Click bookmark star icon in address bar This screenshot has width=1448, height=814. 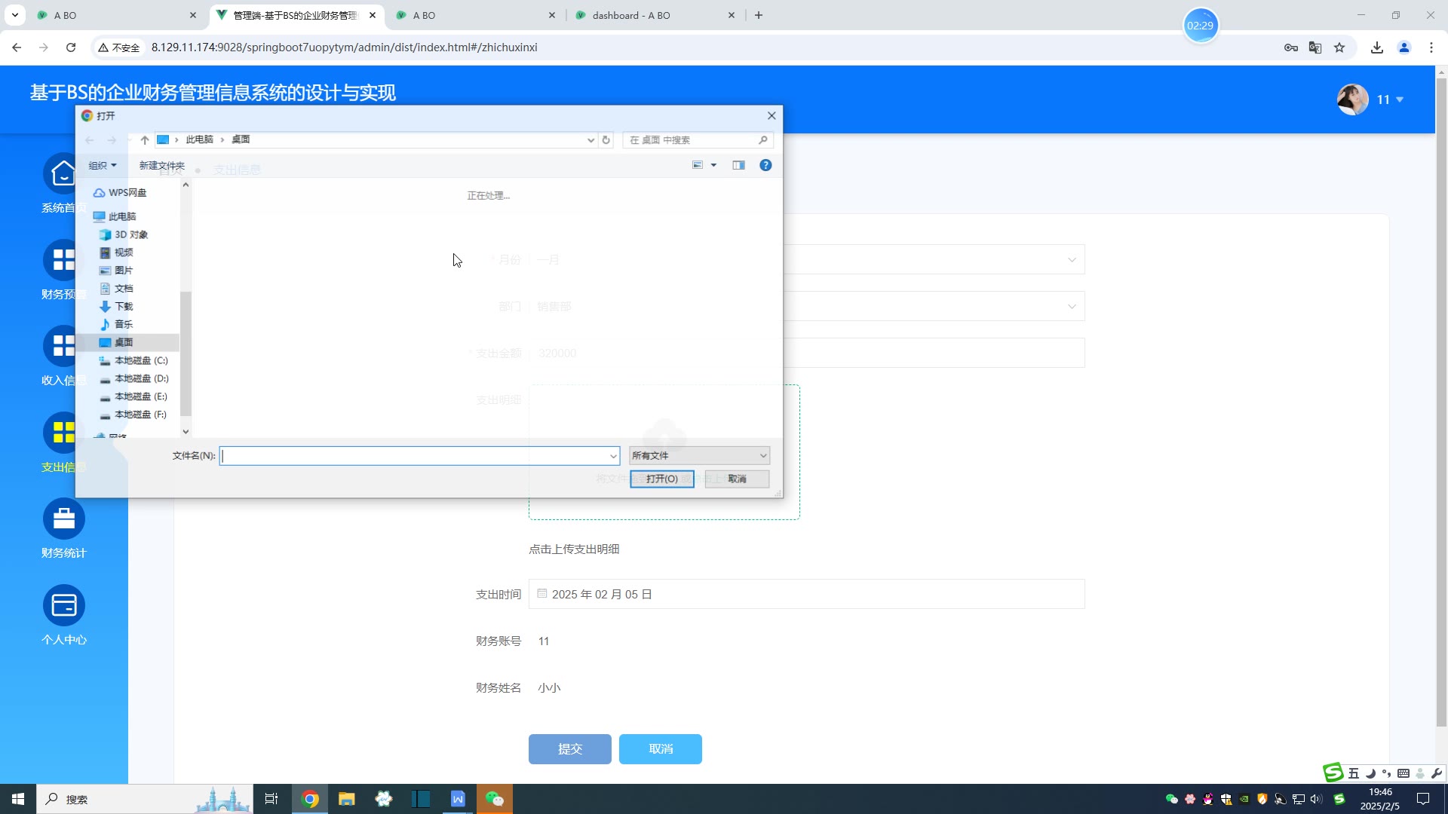coord(1339,47)
